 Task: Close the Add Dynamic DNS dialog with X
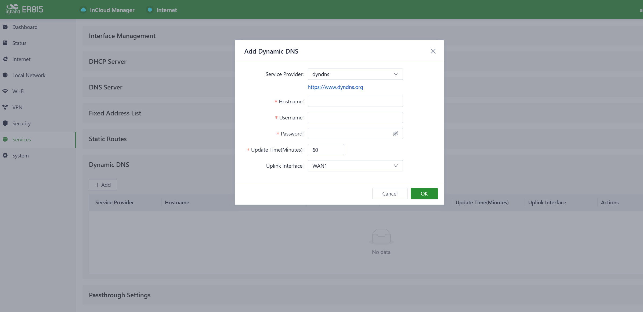pos(433,51)
